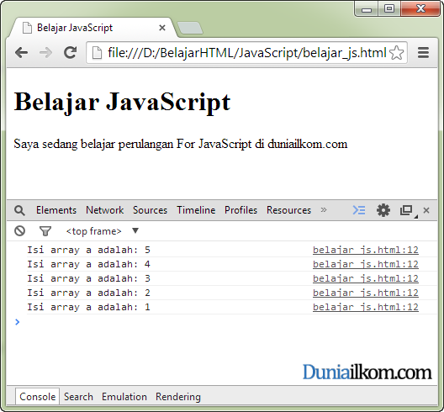Toggle DevTools dock-side window icon
The width and height of the screenshot is (444, 412).
407,211
